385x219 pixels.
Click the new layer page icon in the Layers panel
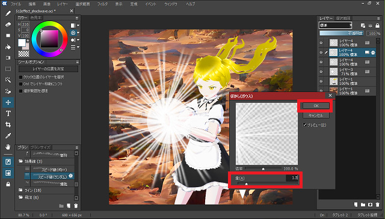point(356,205)
